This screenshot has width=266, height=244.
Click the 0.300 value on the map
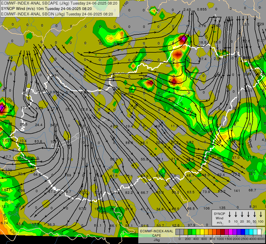118,43
